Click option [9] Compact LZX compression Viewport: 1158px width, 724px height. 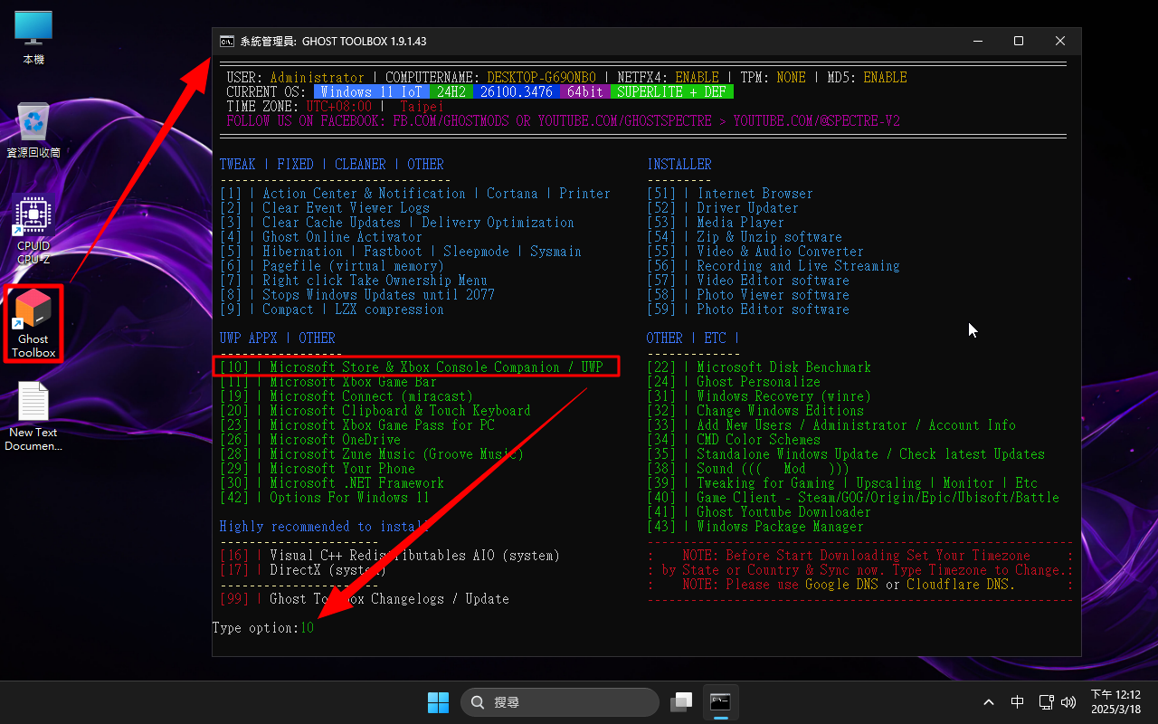[x=332, y=310]
